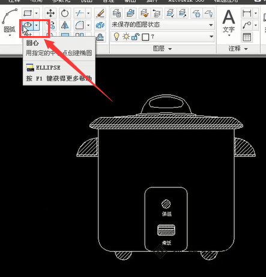Open Layer Properties manager icon
The height and width of the screenshot is (277, 266).
point(116,13)
